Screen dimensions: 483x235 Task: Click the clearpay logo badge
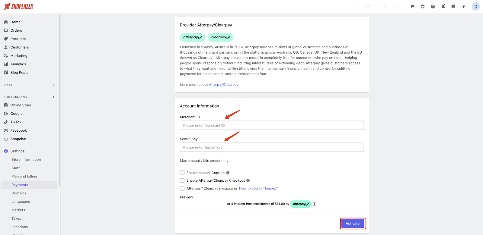pyautogui.click(x=221, y=37)
